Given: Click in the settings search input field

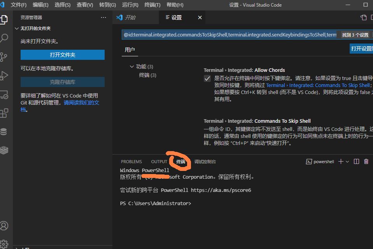Looking at the screenshot, I should point(229,35).
